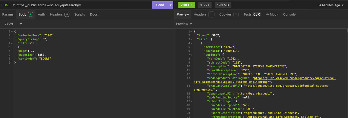348x118 pixels.
Task: Click the shortDescription "BSE" value
Action: pos(245,70)
